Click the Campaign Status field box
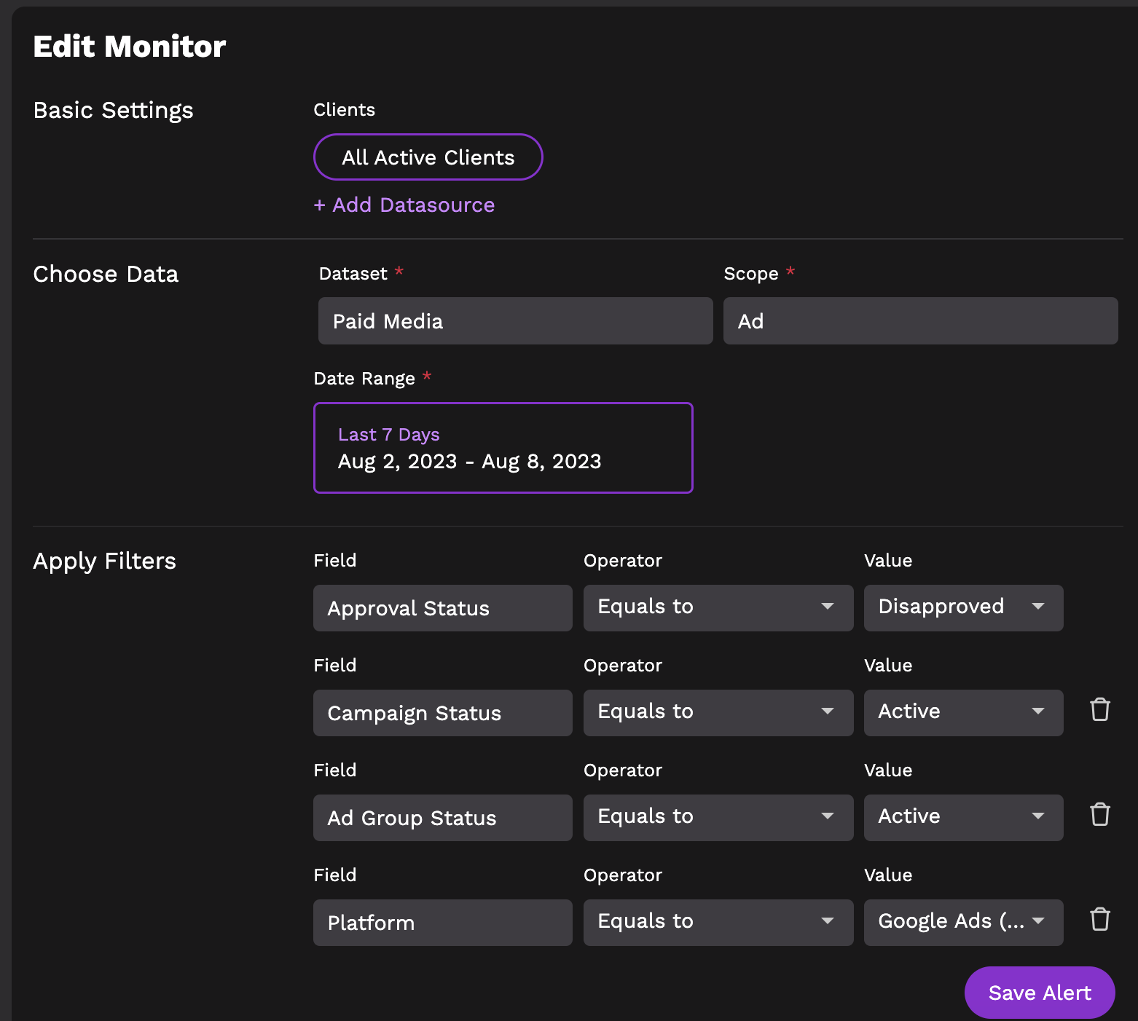 [442, 713]
